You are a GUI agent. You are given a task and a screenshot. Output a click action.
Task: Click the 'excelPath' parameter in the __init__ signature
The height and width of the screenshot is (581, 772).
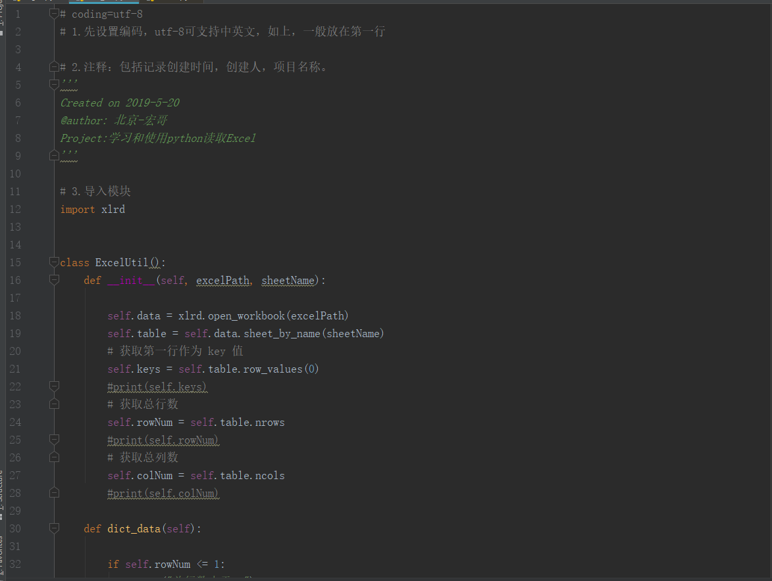[x=222, y=280]
